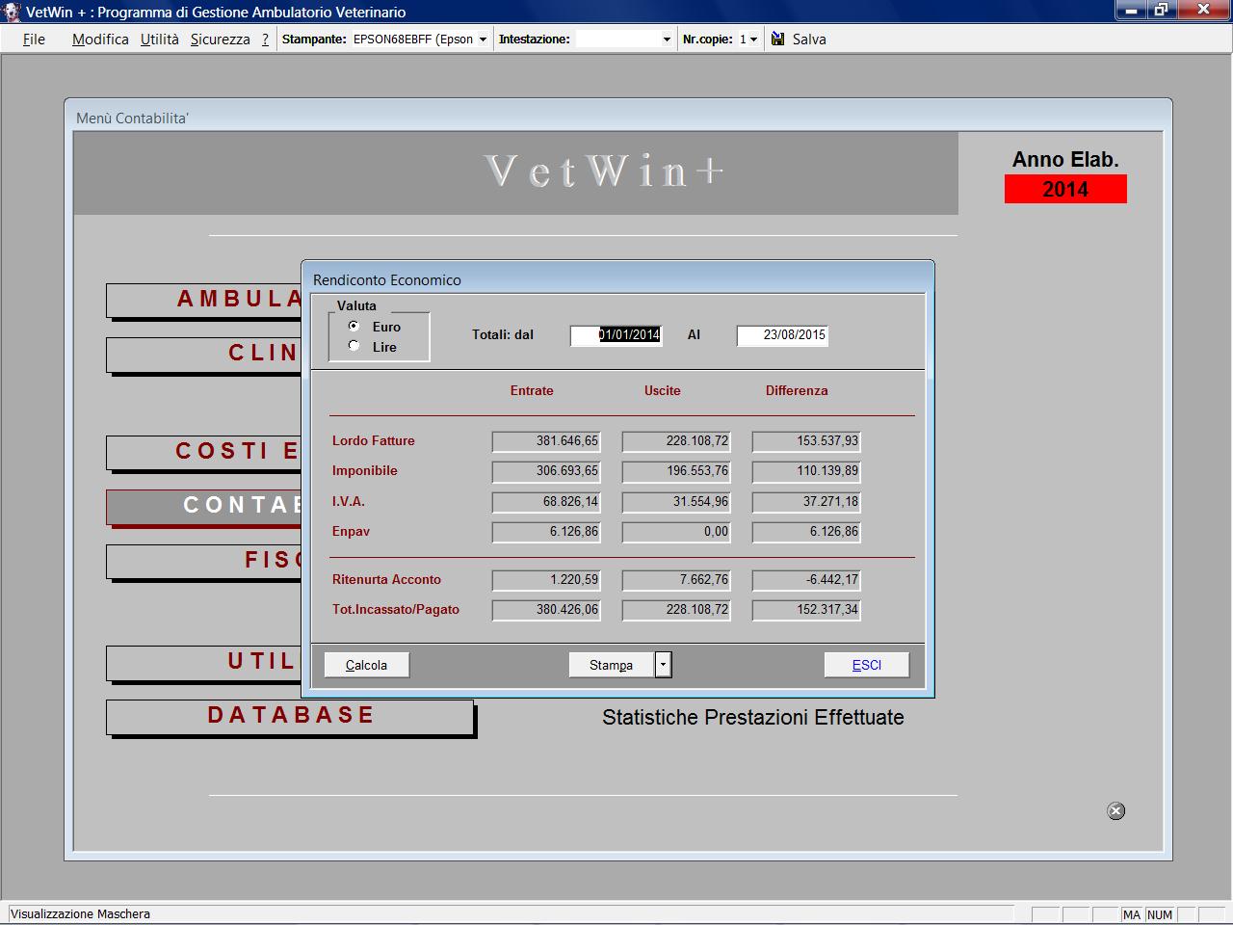Click Ritenuta Acconto Uscite value 7.662,76
This screenshot has width=1233, height=925.
pyautogui.click(x=676, y=580)
